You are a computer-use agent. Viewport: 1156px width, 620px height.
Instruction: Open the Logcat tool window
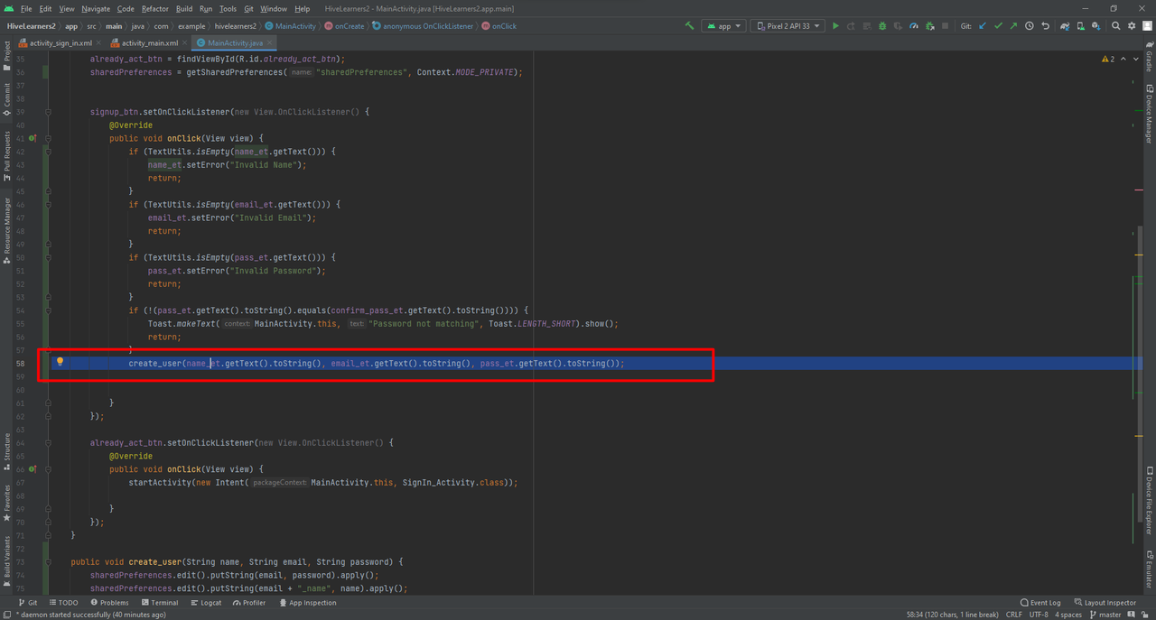click(205, 602)
